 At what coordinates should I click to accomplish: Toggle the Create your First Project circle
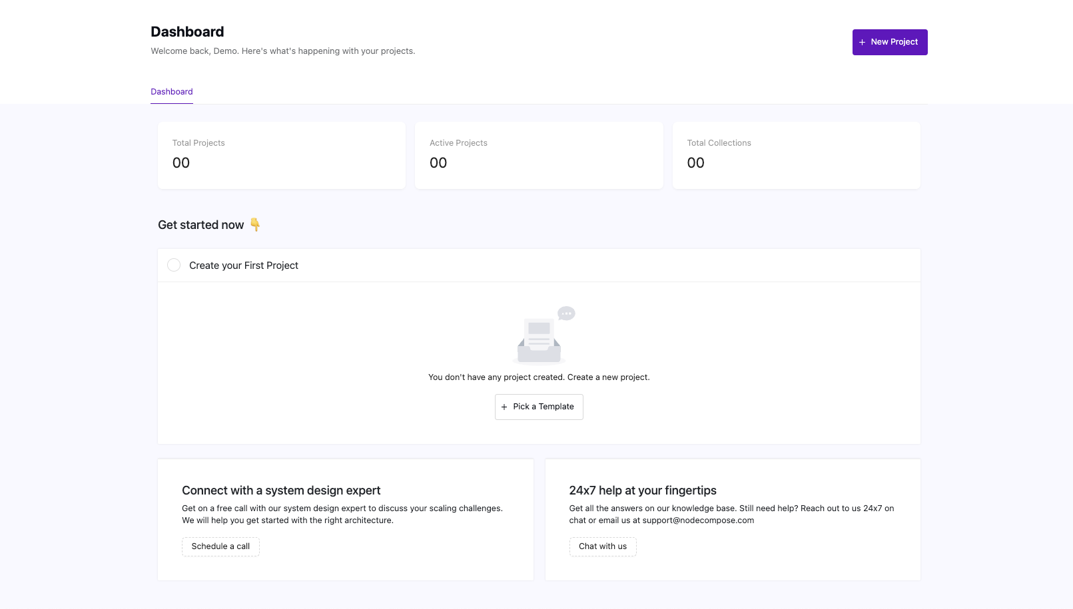174,265
